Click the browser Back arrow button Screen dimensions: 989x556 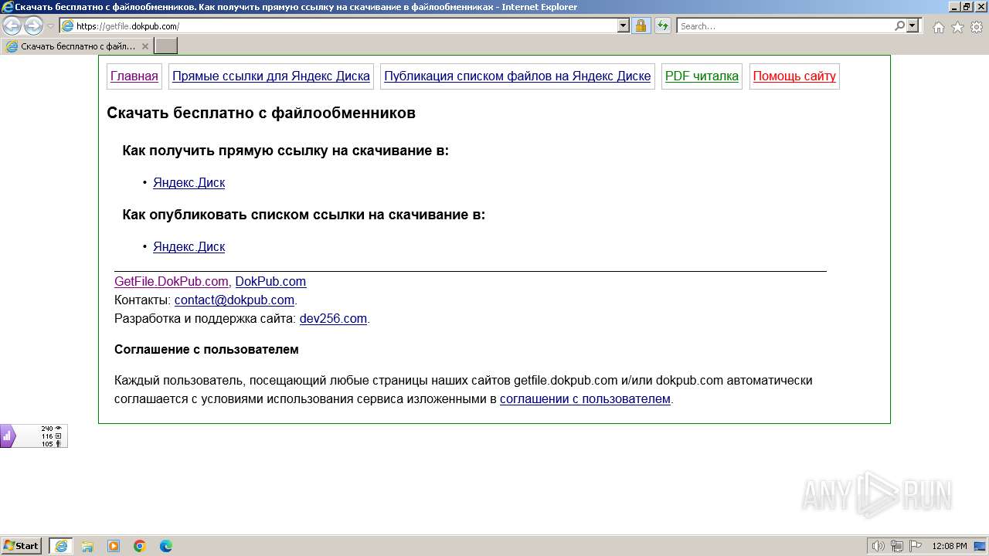click(12, 25)
